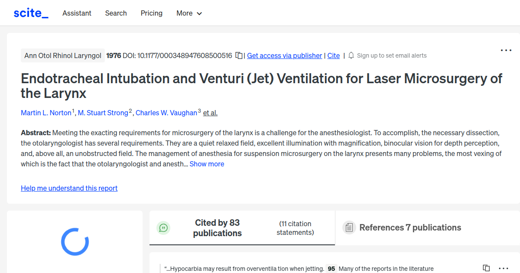Open the citation statement three-dot menu

pyautogui.click(x=503, y=269)
